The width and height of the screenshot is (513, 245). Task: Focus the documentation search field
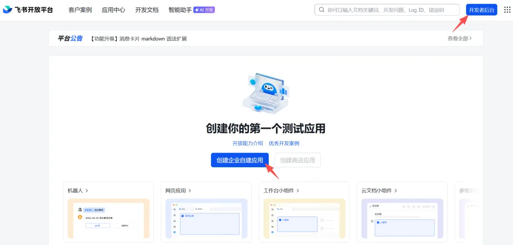(387, 10)
